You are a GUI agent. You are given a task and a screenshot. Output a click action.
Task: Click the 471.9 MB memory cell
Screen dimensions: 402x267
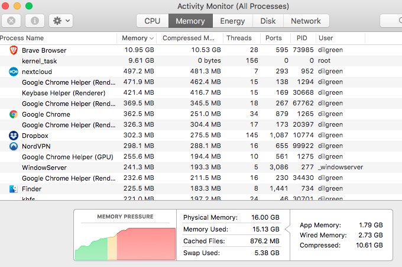pyautogui.click(x=139, y=82)
